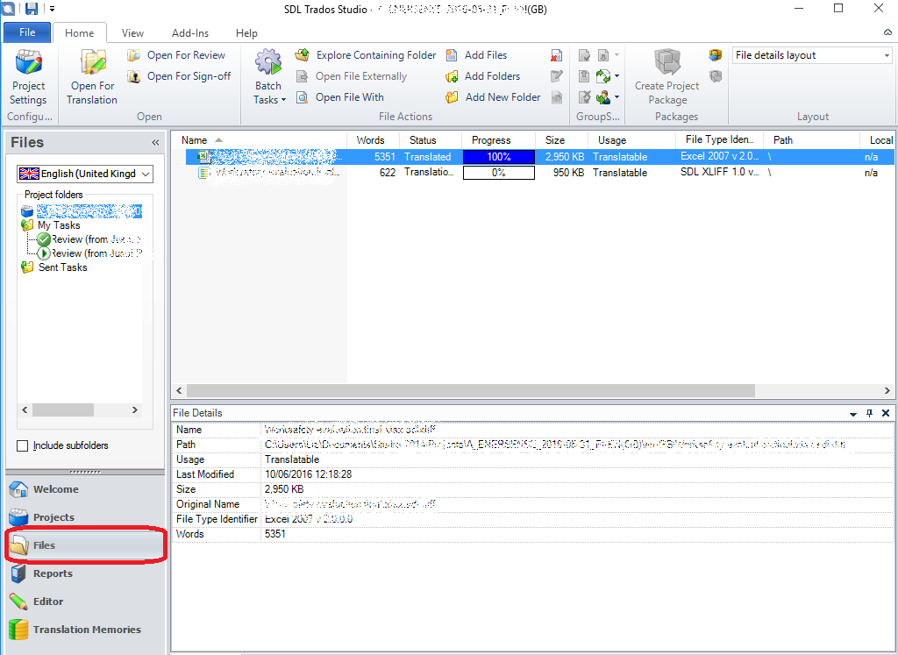The height and width of the screenshot is (655, 898).
Task: Open the Add-Ins ribbon tab
Action: click(x=190, y=33)
